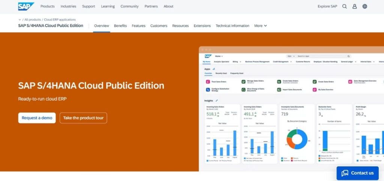
Task: Expand the More navigation dropdown
Action: click(260, 26)
